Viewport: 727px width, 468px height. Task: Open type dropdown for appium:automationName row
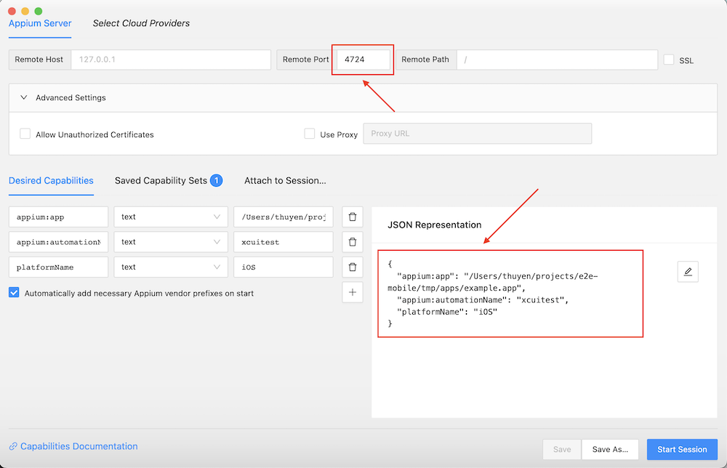pos(171,242)
